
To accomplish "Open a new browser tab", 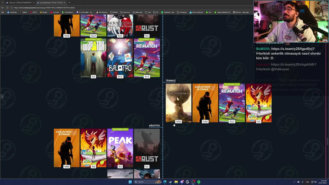I will [x=69, y=3].
